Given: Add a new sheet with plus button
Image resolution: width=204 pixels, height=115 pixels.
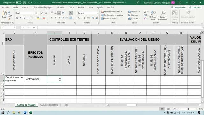Looking at the screenshot, I should pyautogui.click(x=67, y=105).
